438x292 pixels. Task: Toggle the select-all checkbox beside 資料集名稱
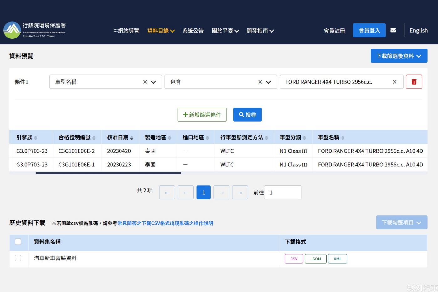(x=18, y=242)
